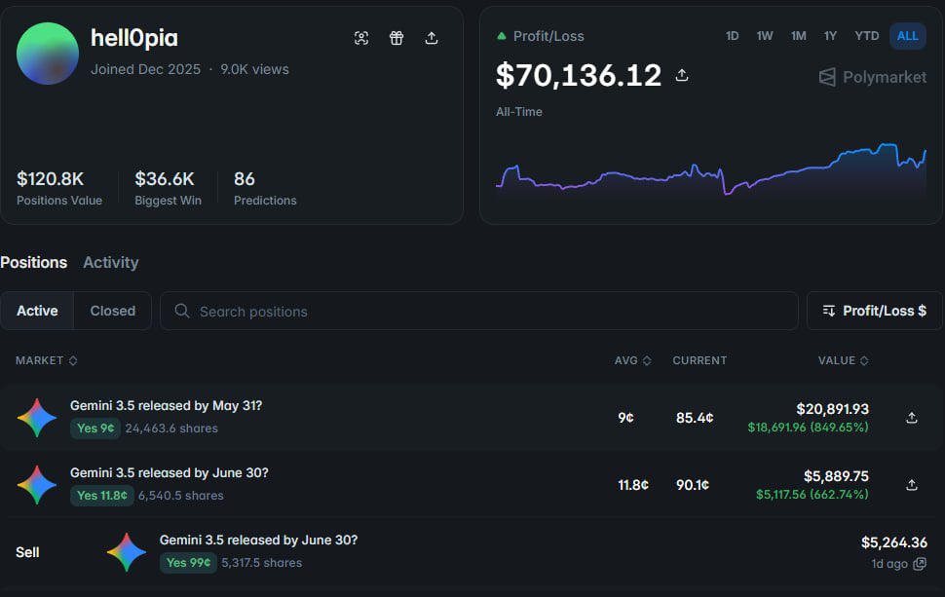Click the Yes 11.8¢ badge

pos(102,495)
